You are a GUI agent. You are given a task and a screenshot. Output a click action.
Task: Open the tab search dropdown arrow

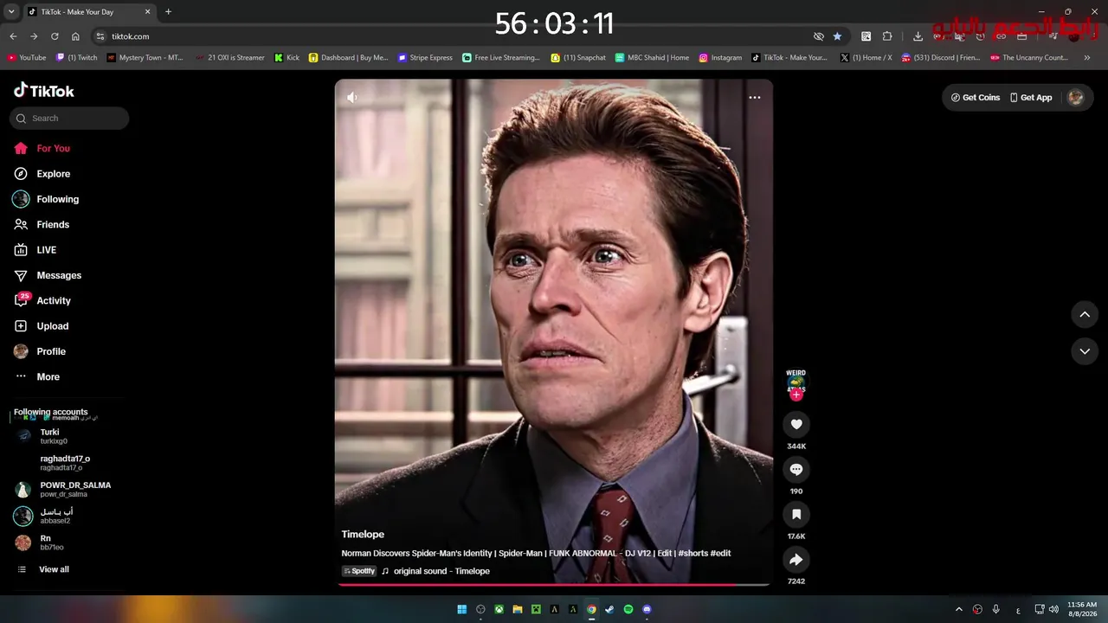click(11, 12)
